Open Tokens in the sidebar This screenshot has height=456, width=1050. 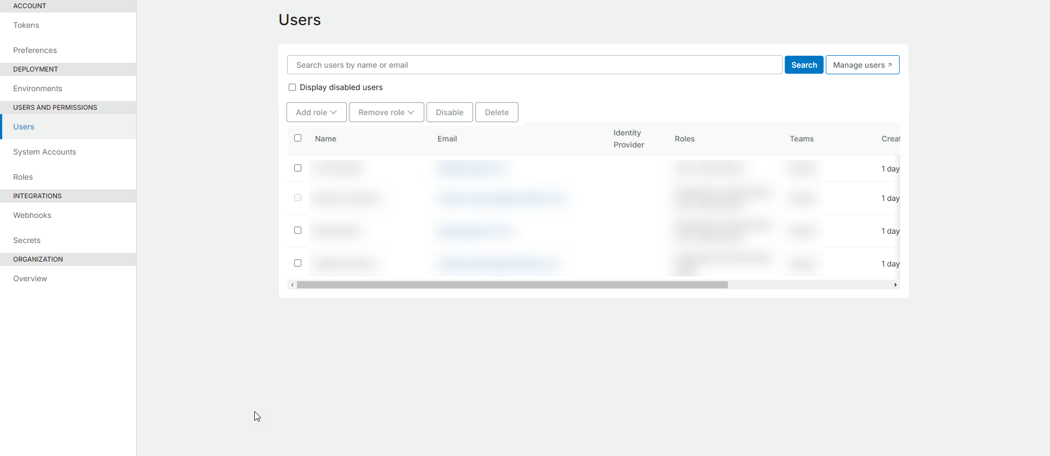(26, 25)
